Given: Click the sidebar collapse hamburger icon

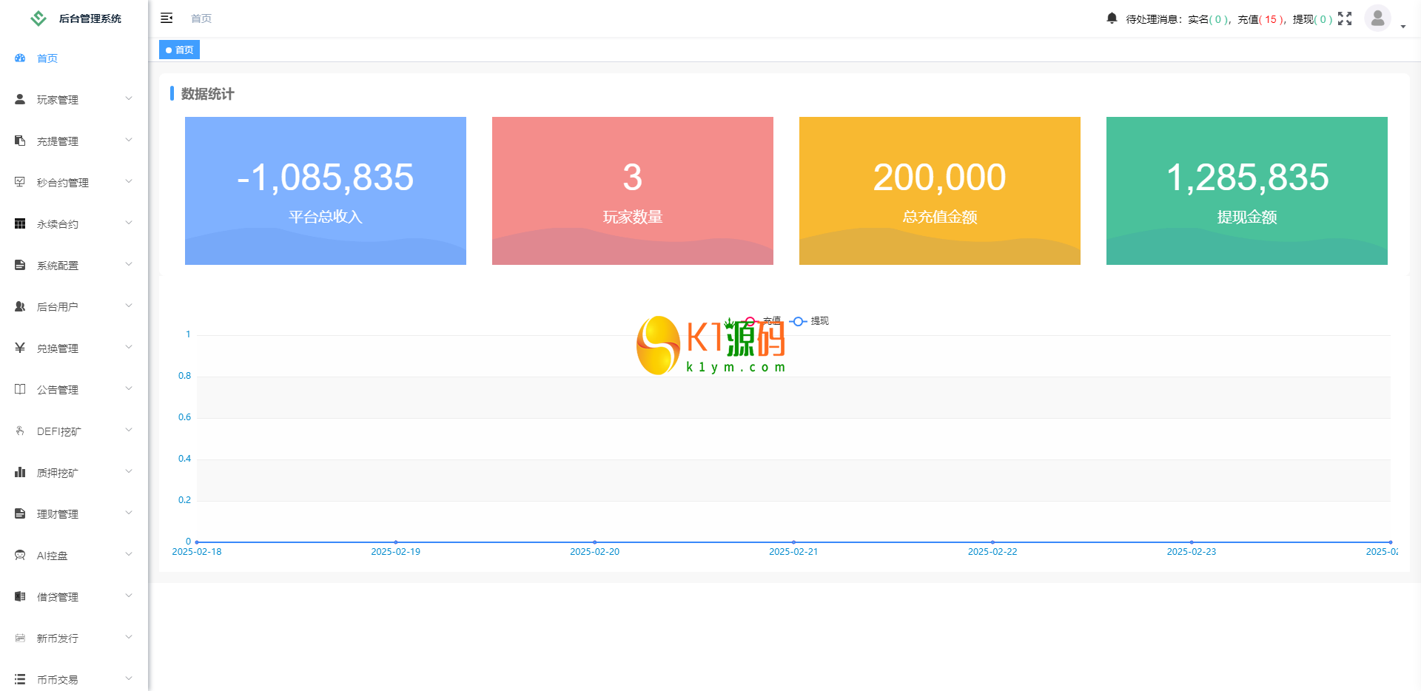Looking at the screenshot, I should coord(167,18).
